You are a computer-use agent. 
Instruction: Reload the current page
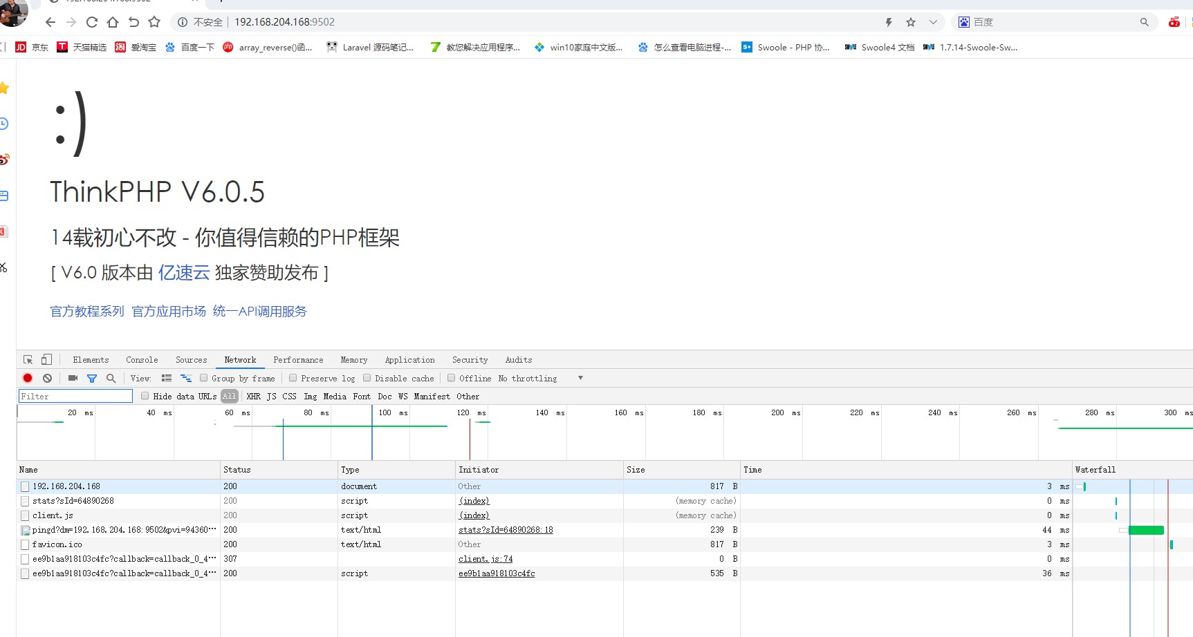[x=91, y=22]
